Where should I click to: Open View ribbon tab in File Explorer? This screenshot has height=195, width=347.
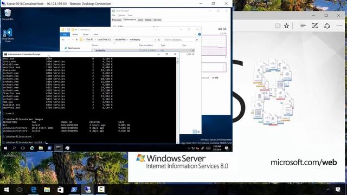click(x=95, y=35)
